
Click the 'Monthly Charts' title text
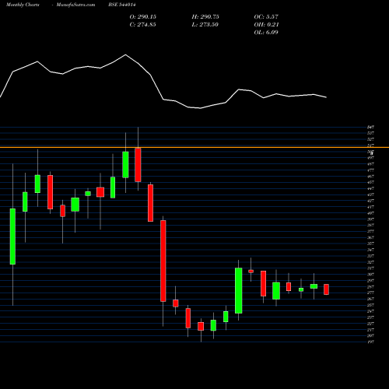tap(23, 5)
